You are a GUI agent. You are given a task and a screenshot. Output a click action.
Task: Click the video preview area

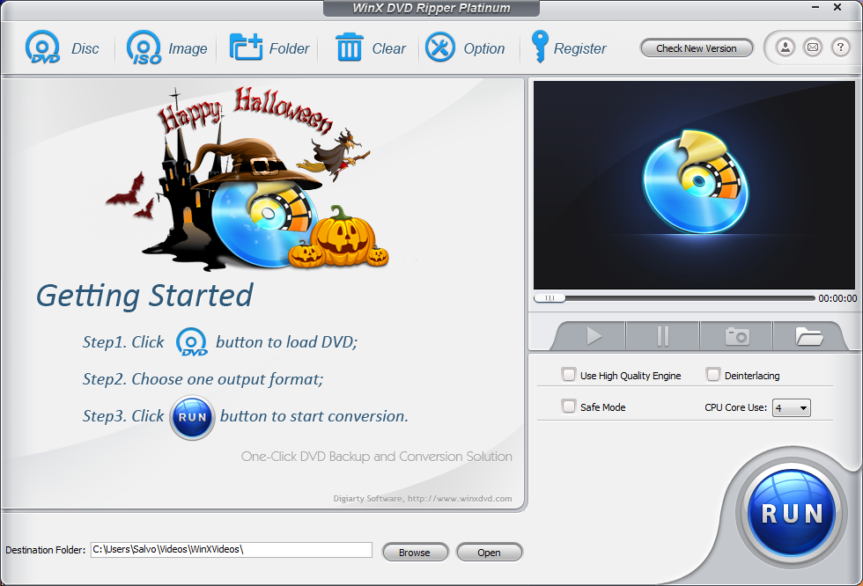[x=694, y=186]
